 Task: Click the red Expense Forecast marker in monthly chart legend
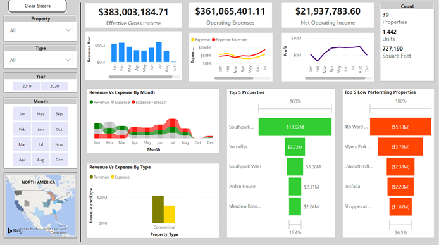[133, 103]
